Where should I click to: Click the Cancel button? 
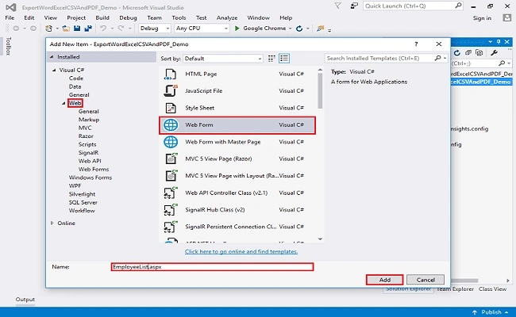click(426, 280)
